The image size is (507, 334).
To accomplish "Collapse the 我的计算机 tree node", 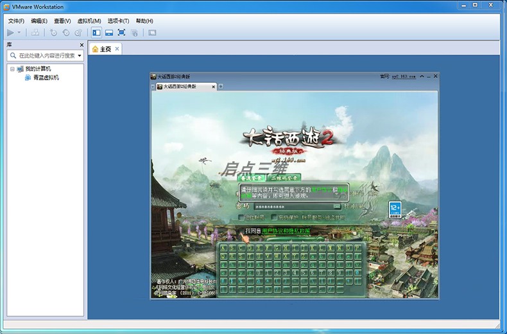I will (12, 69).
